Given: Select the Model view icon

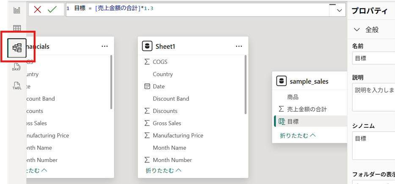Looking at the screenshot, I should tap(17, 48).
